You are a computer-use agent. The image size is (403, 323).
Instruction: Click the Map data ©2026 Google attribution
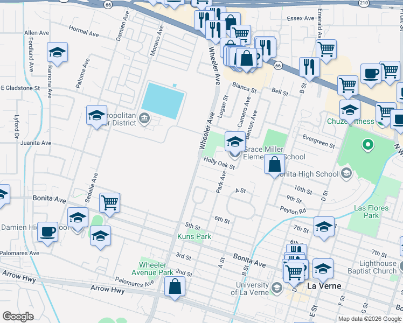click(370, 319)
